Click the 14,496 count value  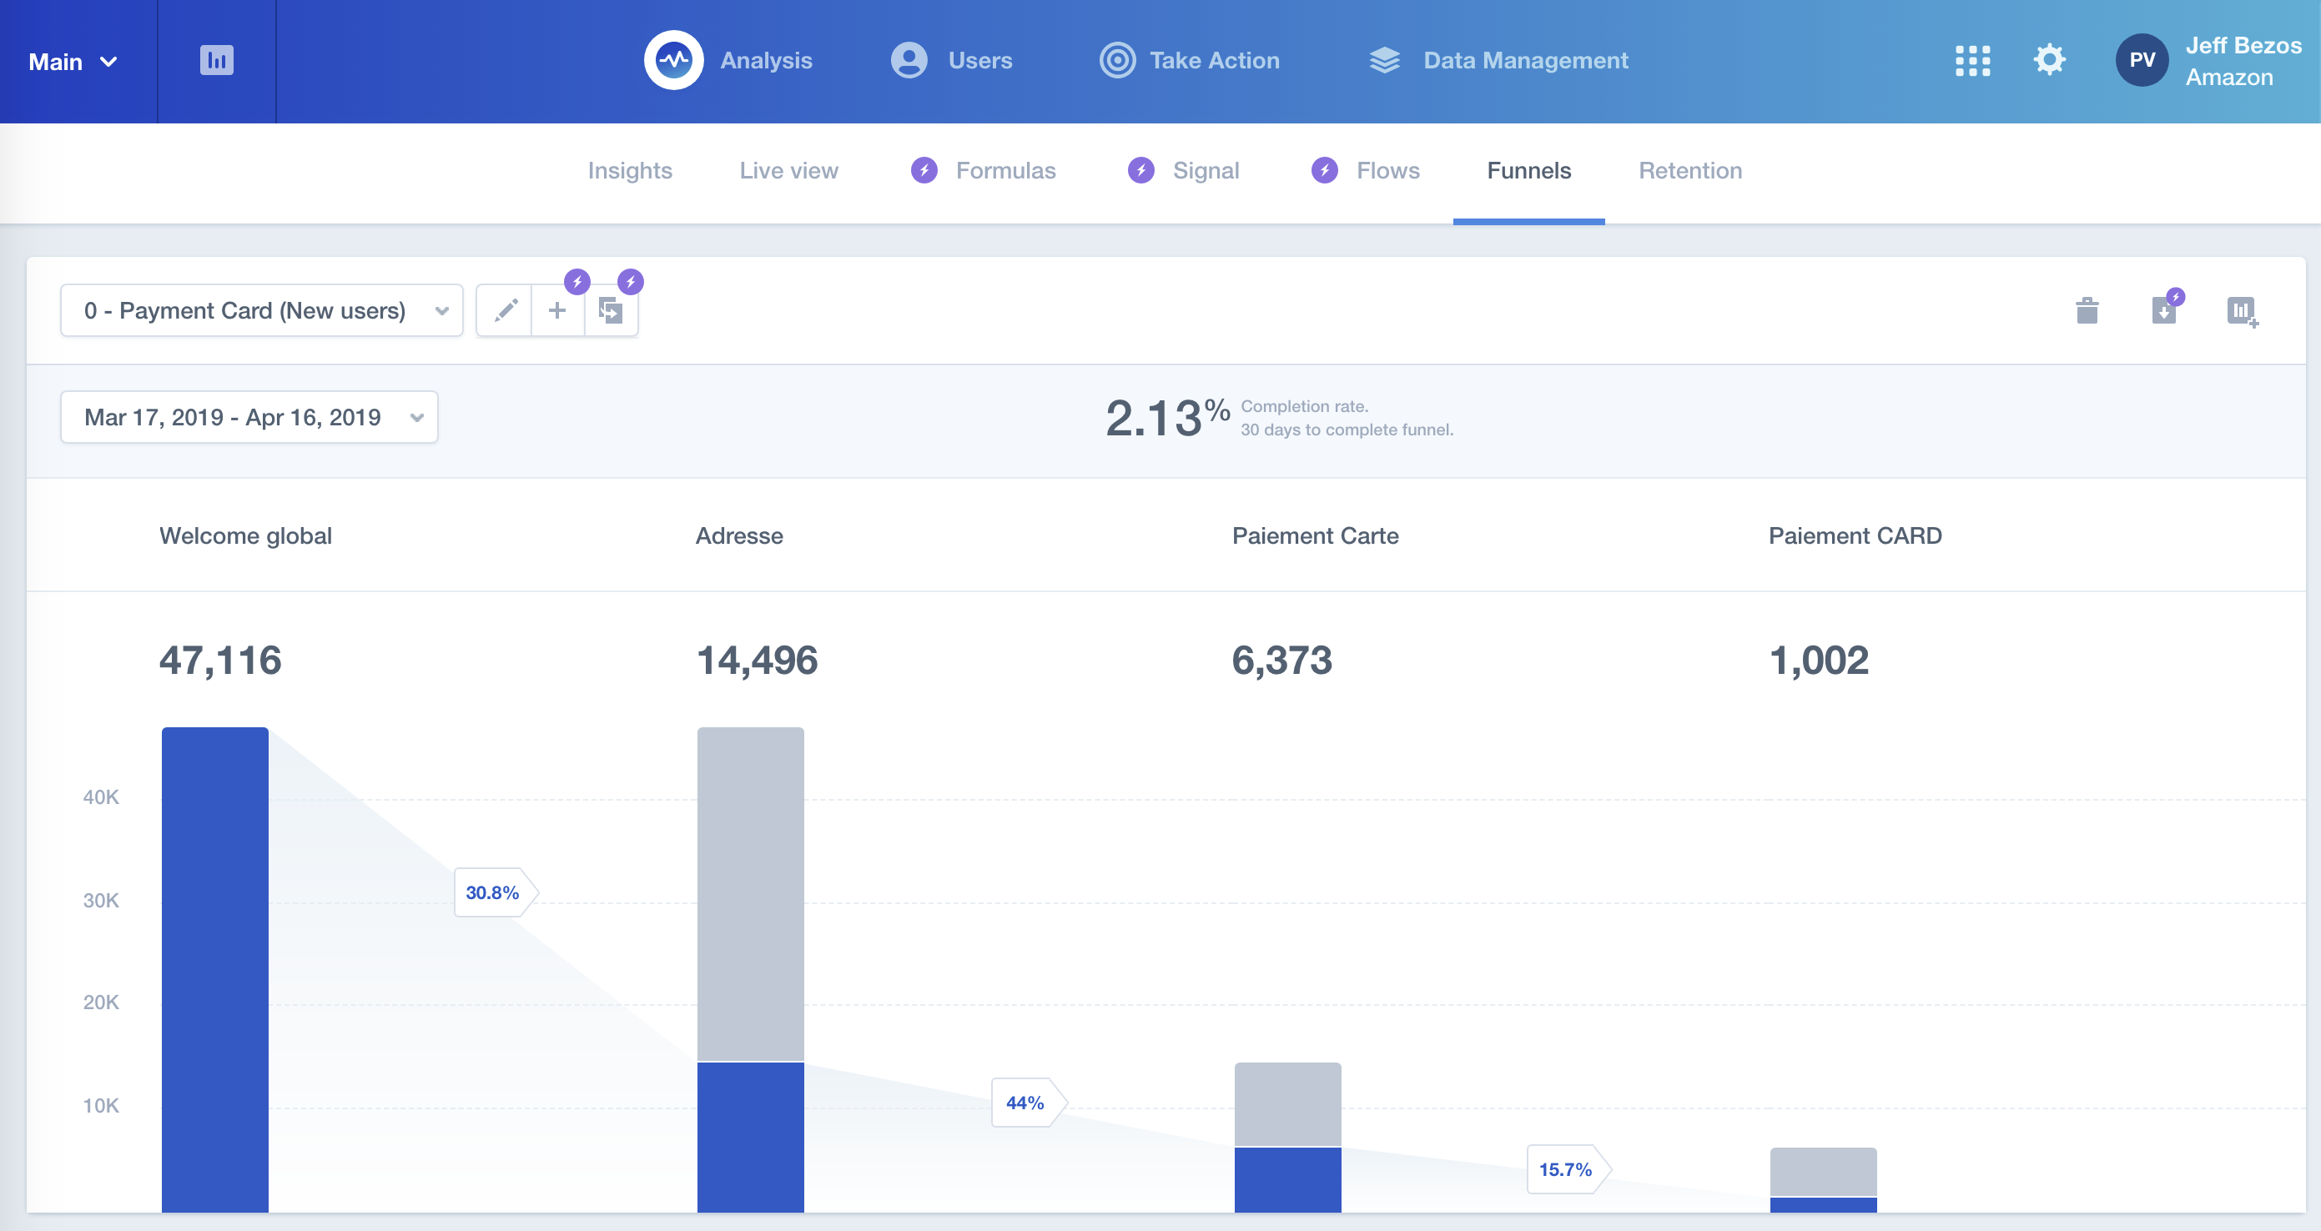[756, 660]
